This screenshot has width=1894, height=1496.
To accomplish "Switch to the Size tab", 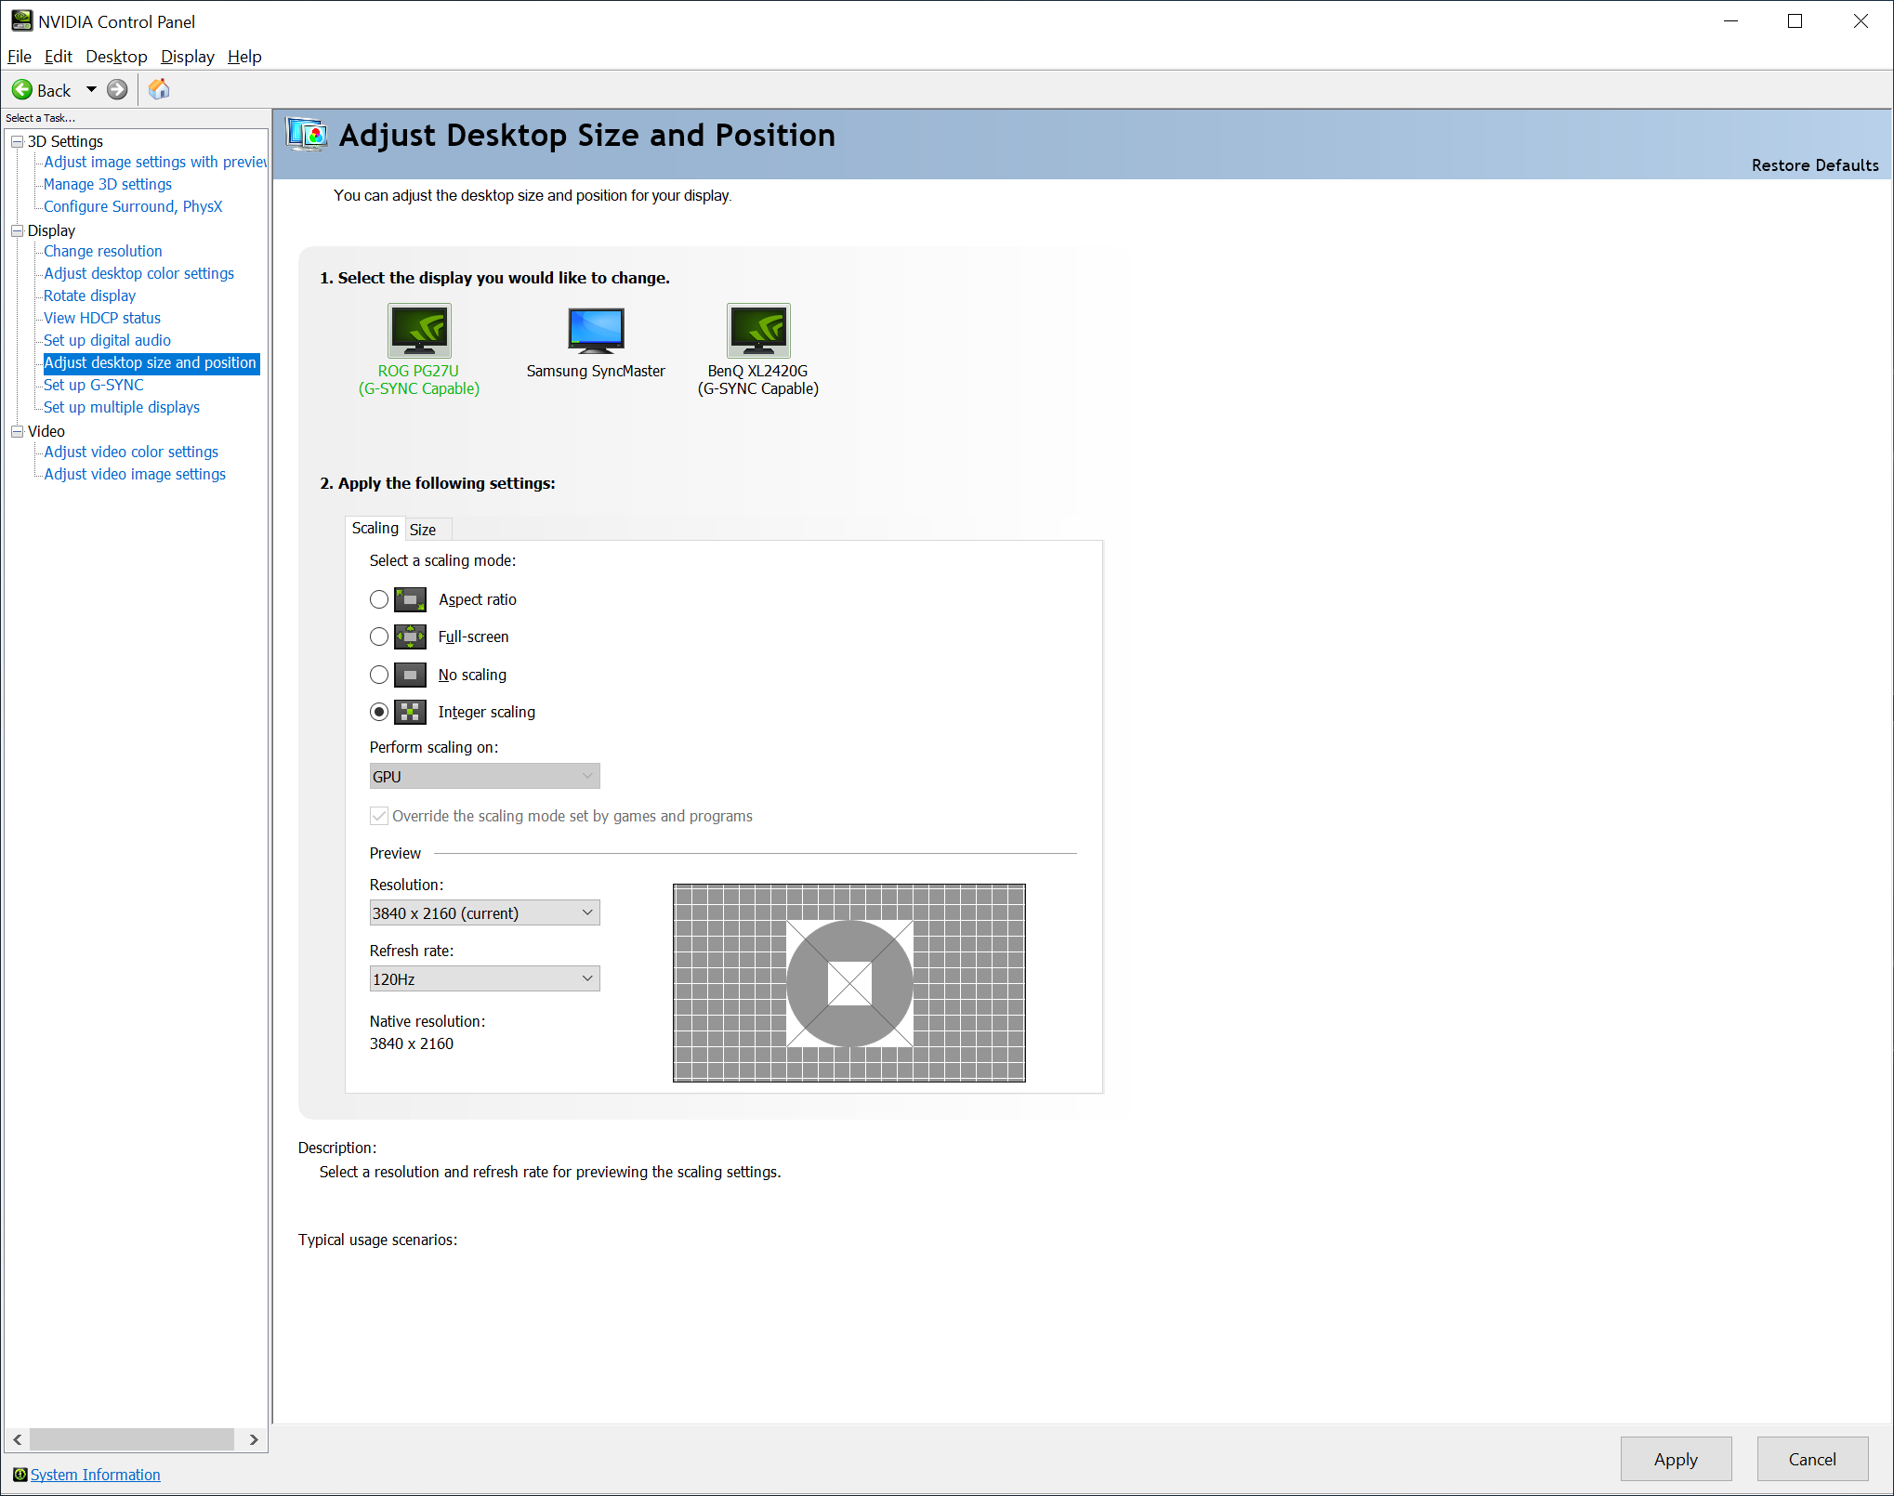I will (423, 530).
